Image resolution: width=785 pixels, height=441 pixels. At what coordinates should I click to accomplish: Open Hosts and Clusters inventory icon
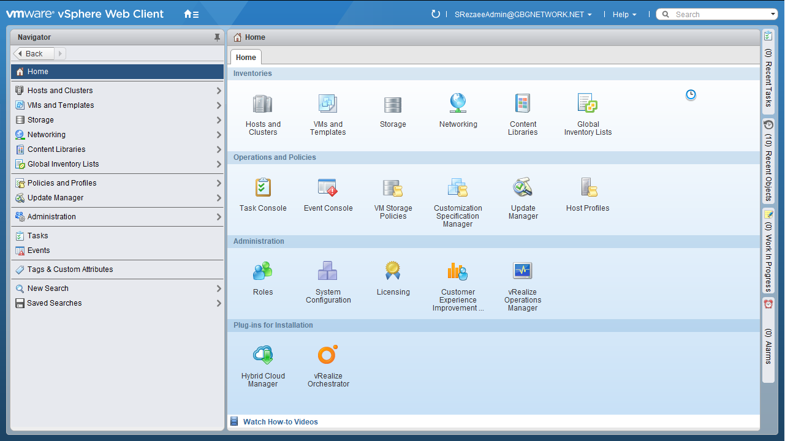pos(263,105)
